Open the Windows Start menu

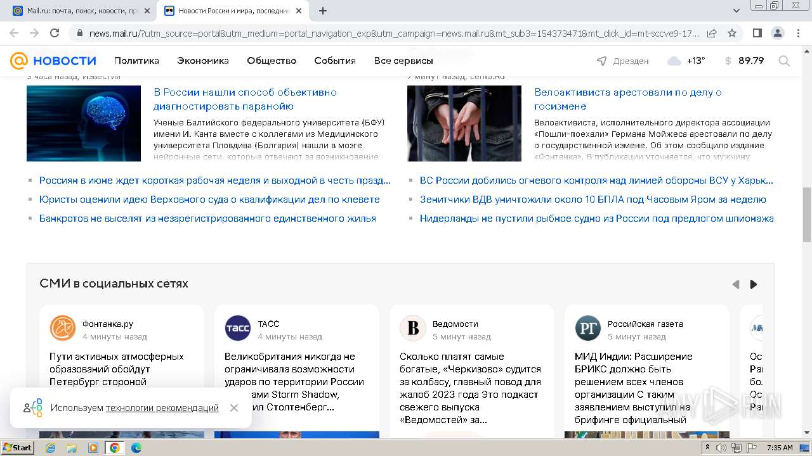pyautogui.click(x=18, y=447)
